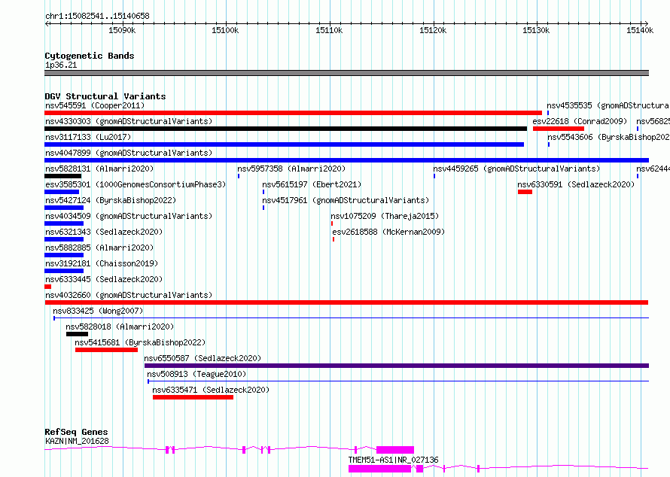Click the large KAZN exon block
670x477 pixels.
tap(395, 450)
